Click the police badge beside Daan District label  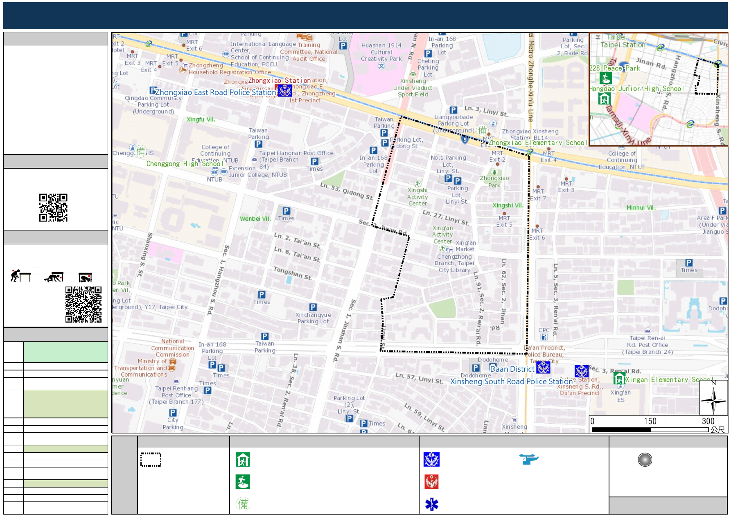[543, 368]
